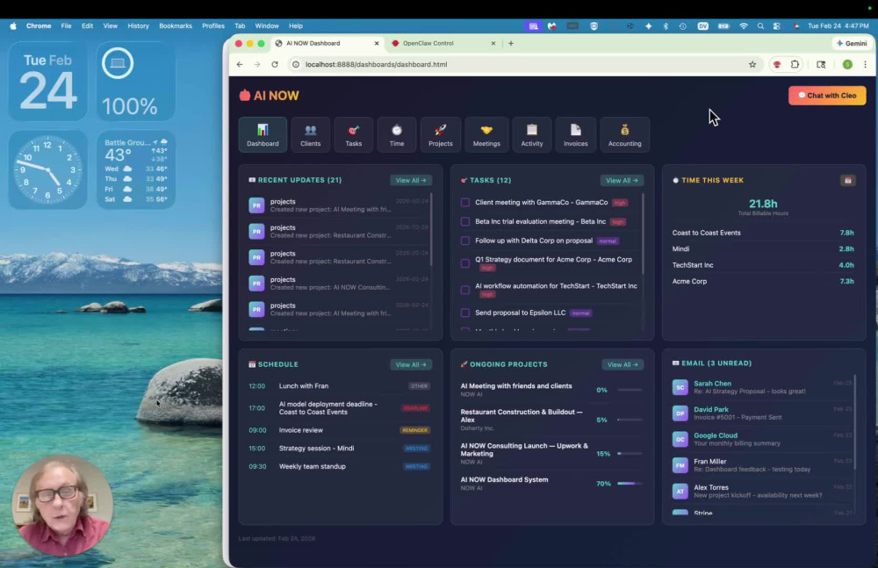This screenshot has width=878, height=568.
Task: Select 'Invoice review' schedule entry
Action: tap(340, 430)
